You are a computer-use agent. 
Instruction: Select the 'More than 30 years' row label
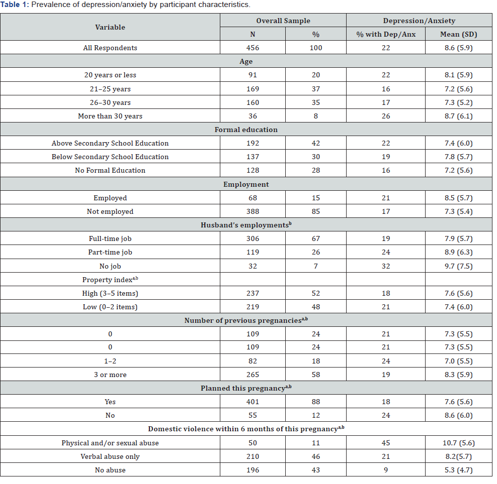point(110,116)
